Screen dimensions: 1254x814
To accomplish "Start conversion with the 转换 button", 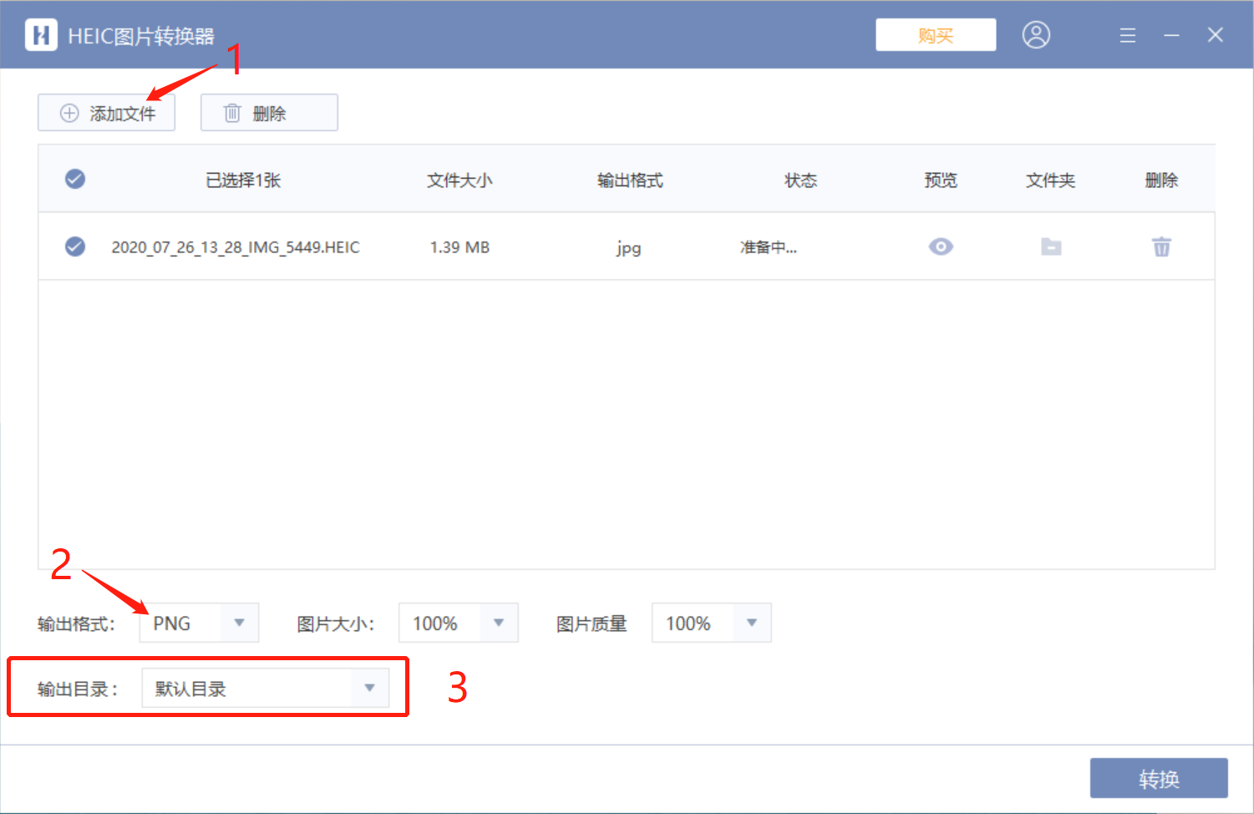I will click(1159, 778).
